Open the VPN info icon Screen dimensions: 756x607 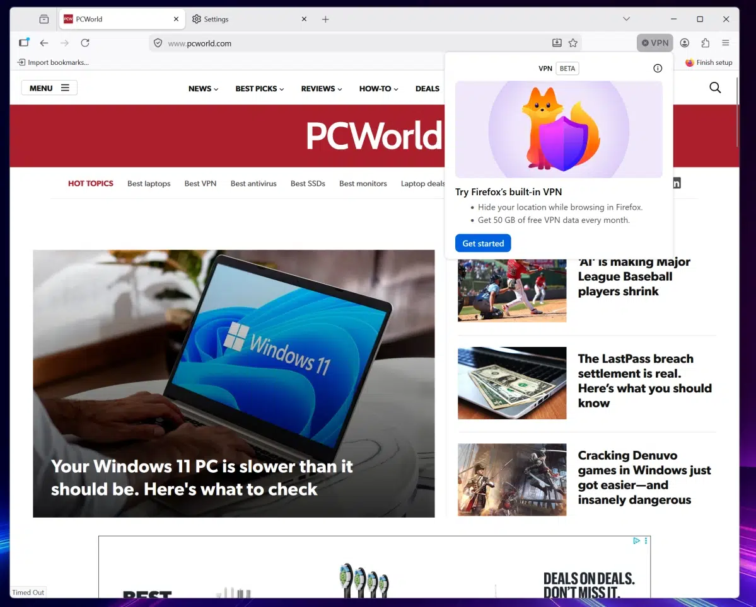click(658, 68)
